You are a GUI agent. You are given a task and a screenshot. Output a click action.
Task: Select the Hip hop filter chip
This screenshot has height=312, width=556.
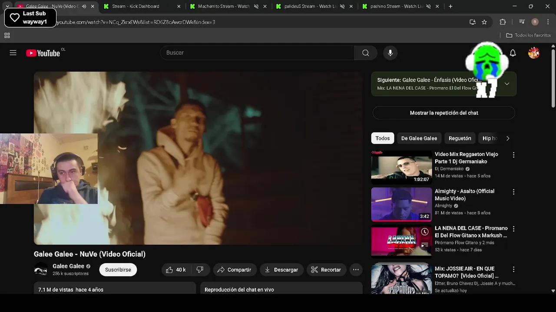click(490, 138)
